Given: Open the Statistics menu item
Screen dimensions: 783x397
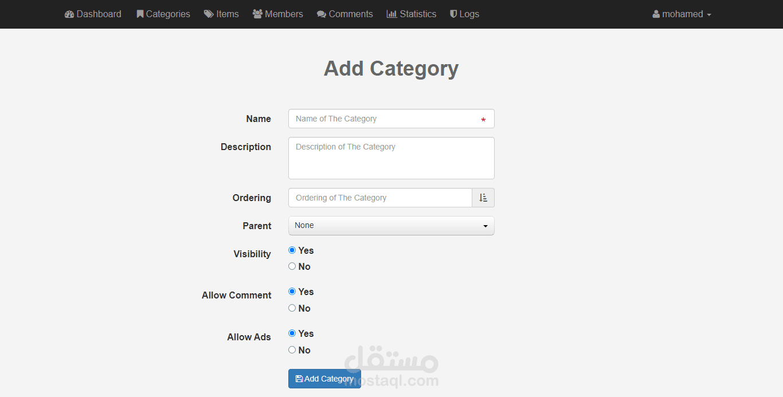Looking at the screenshot, I should pos(418,14).
